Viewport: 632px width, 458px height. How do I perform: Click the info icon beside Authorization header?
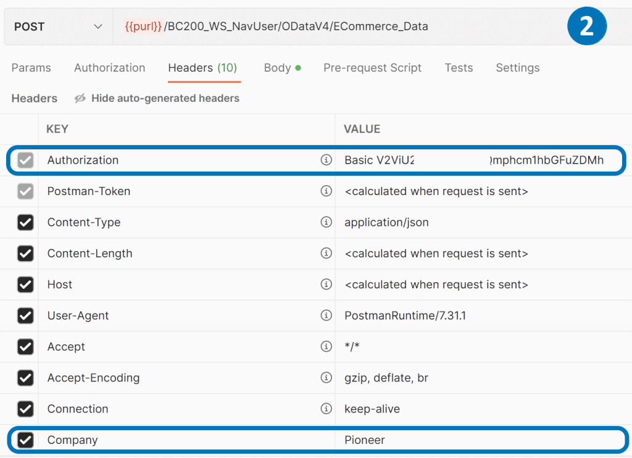pos(326,160)
